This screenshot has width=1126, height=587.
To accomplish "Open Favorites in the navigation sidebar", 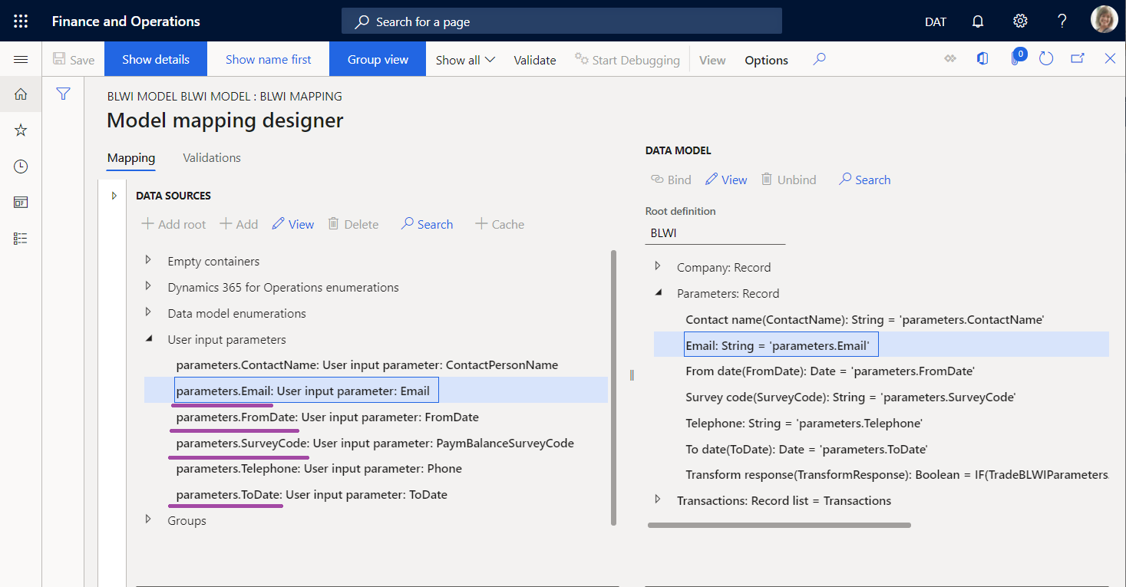I will tap(21, 130).
